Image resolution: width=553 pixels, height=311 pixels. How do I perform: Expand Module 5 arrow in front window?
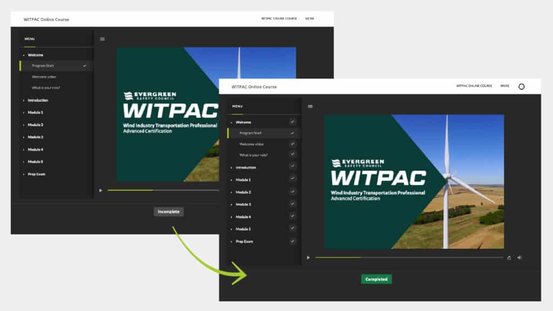click(x=231, y=229)
